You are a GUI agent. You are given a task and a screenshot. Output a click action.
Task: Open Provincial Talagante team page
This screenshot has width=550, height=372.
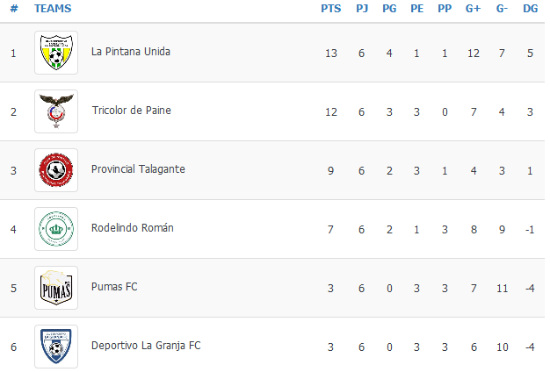click(138, 169)
